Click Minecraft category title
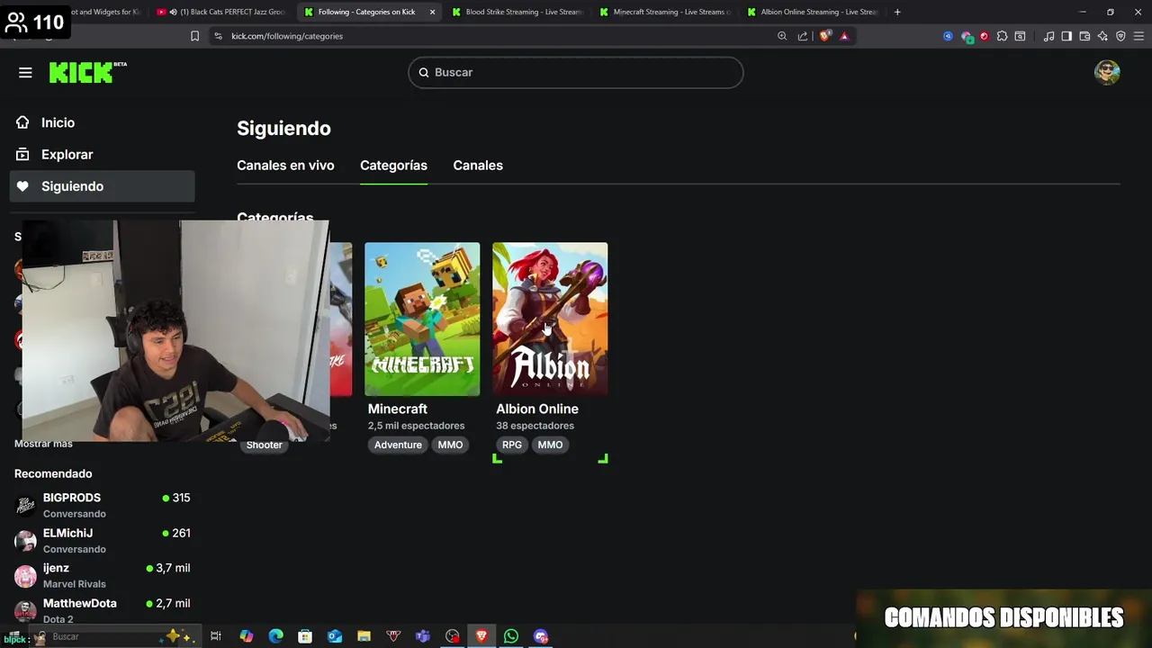The image size is (1152, 648). tap(397, 409)
